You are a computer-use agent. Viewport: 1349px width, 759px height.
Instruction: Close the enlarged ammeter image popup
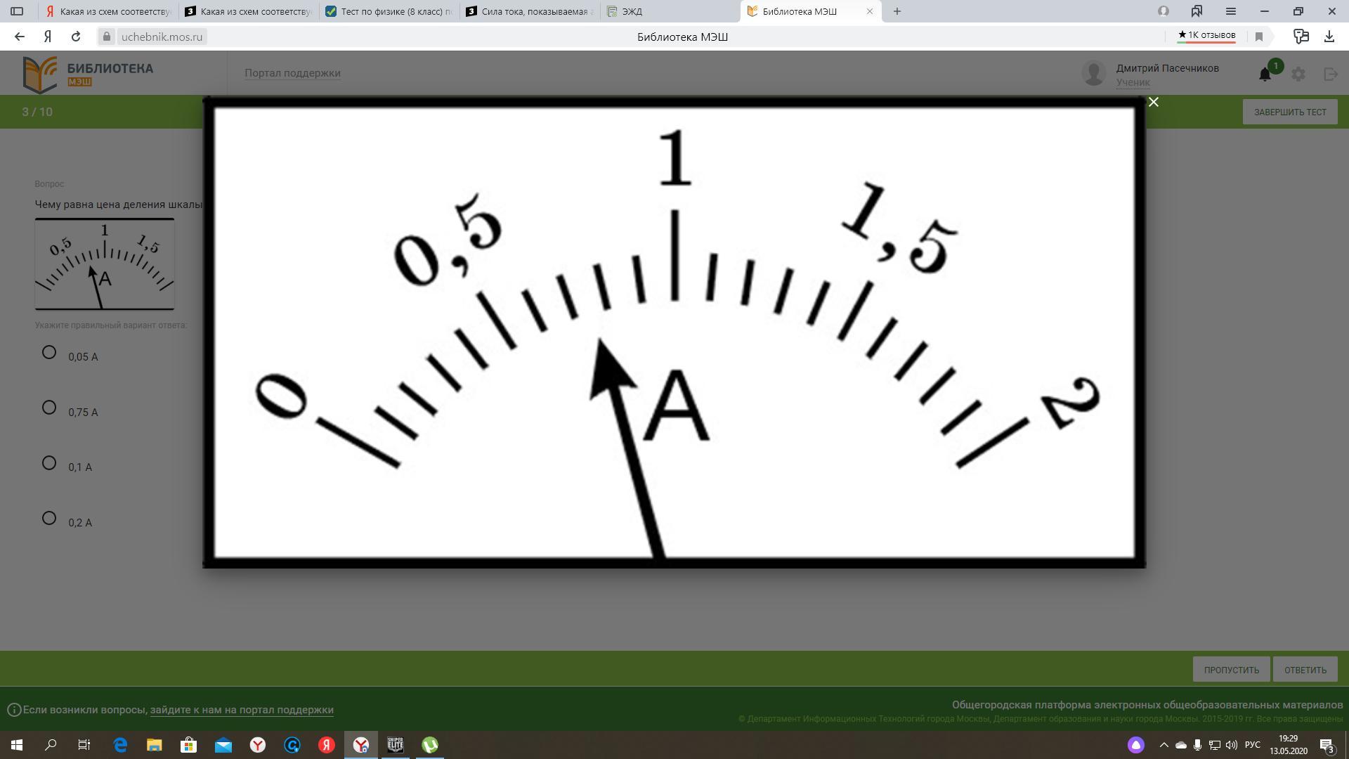coord(1153,103)
